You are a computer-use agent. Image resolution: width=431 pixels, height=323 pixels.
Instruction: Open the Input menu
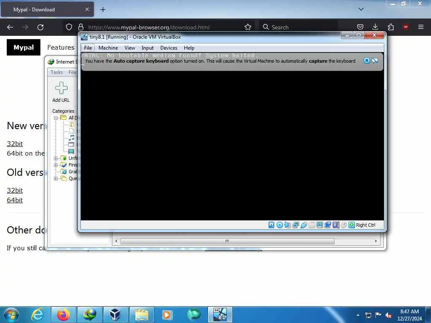tap(148, 48)
